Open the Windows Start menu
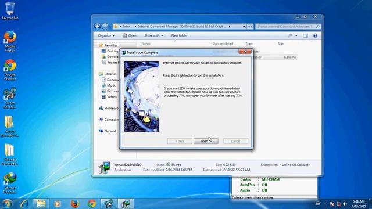The image size is (372, 209). [7, 204]
